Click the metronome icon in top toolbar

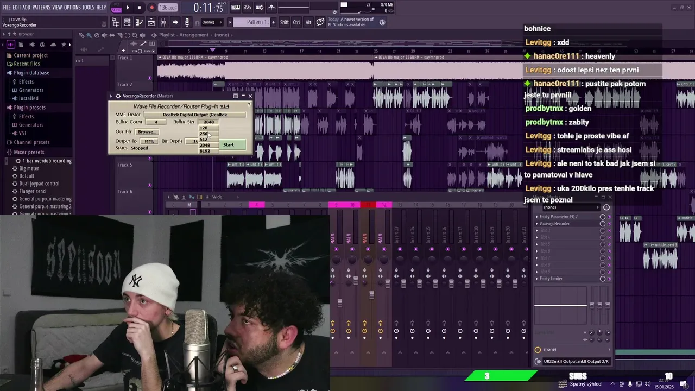coord(271,8)
